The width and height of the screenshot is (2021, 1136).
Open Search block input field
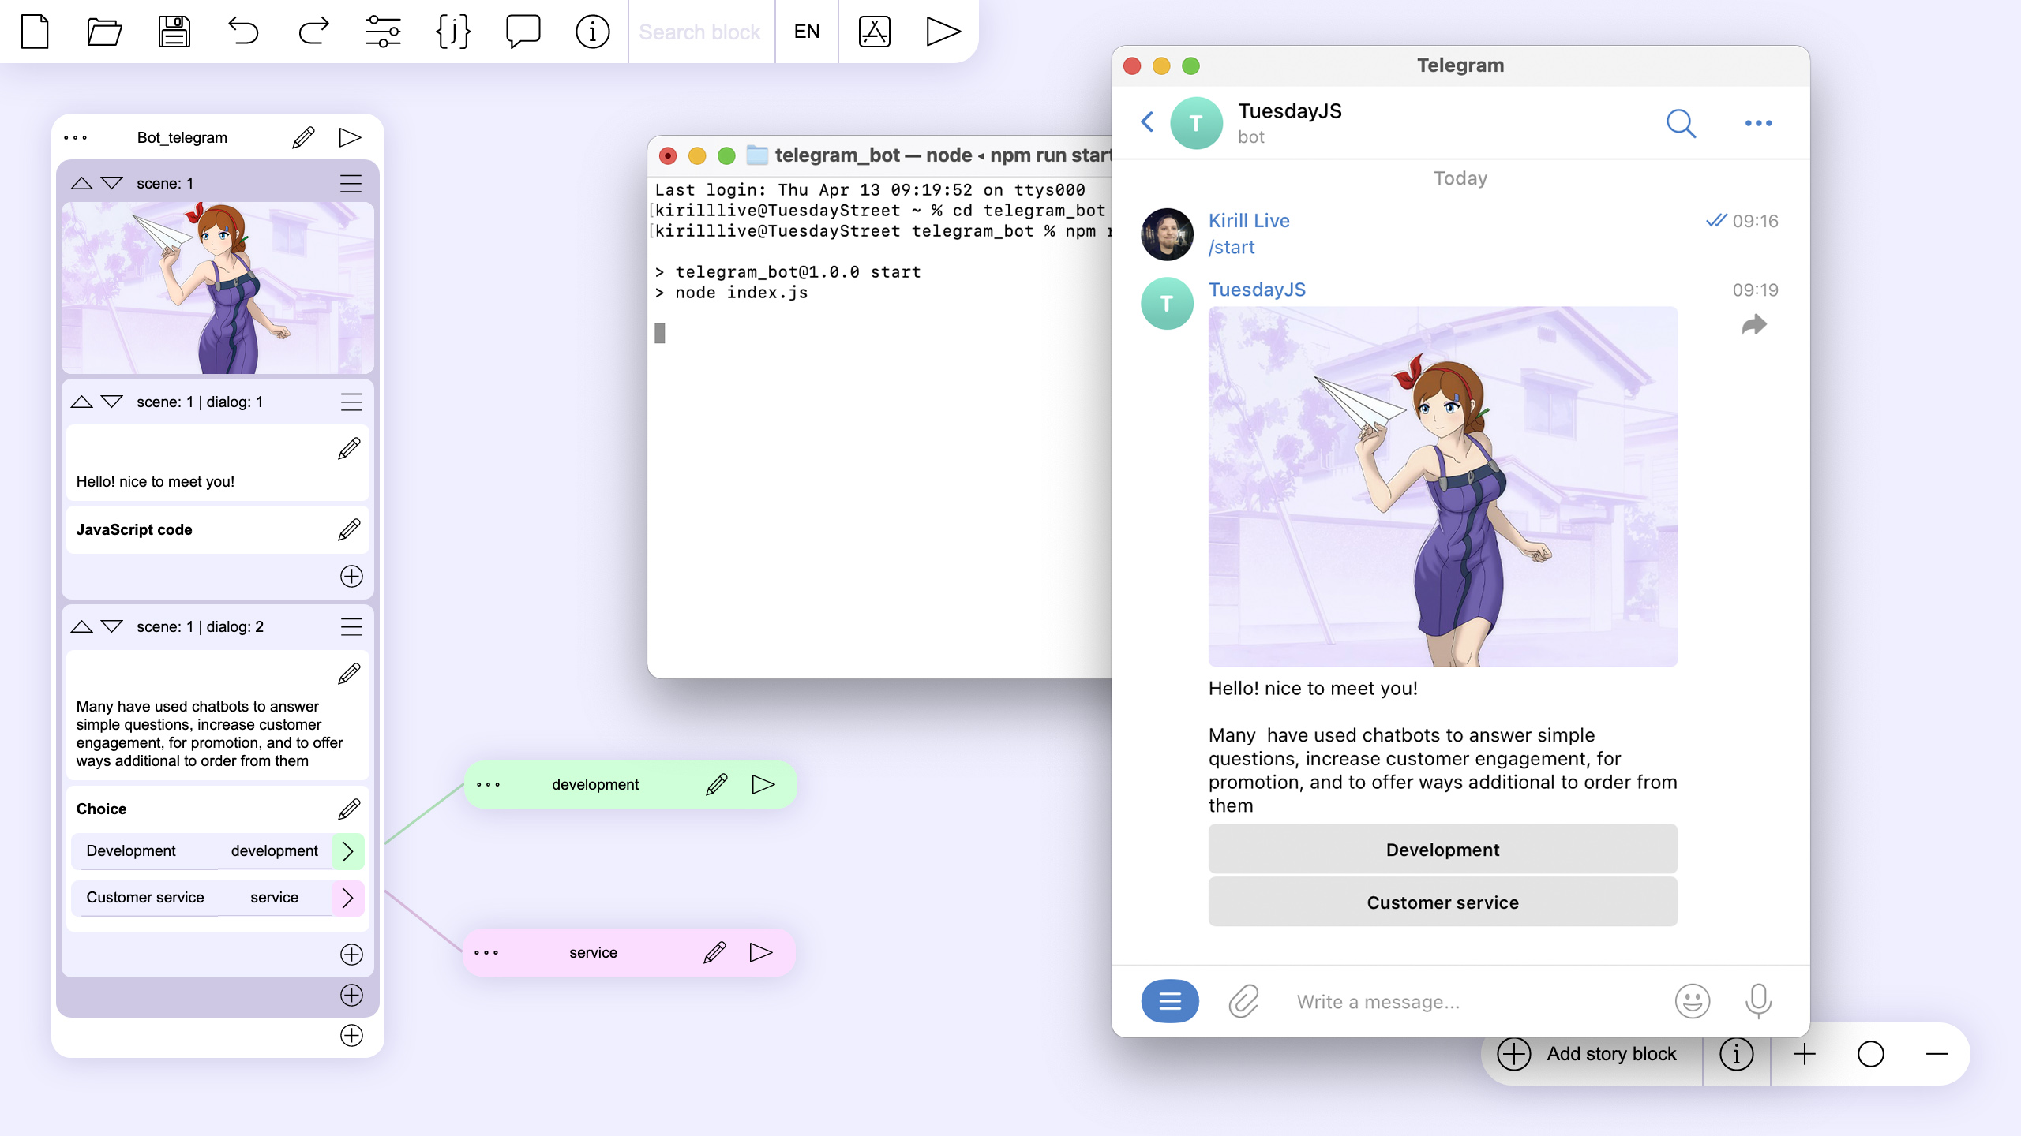701,31
